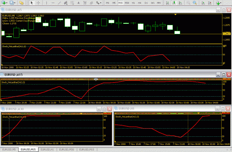Select the Cursor arrow tool
Viewport: 232px width, 152px height.
(32, 3)
